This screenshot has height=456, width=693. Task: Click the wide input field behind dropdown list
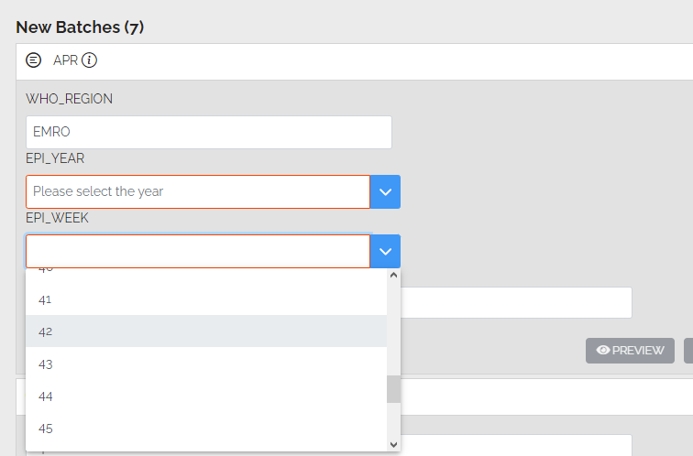click(x=516, y=302)
